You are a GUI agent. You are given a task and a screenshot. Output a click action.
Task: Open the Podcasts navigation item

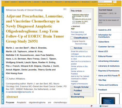(59, 2)
